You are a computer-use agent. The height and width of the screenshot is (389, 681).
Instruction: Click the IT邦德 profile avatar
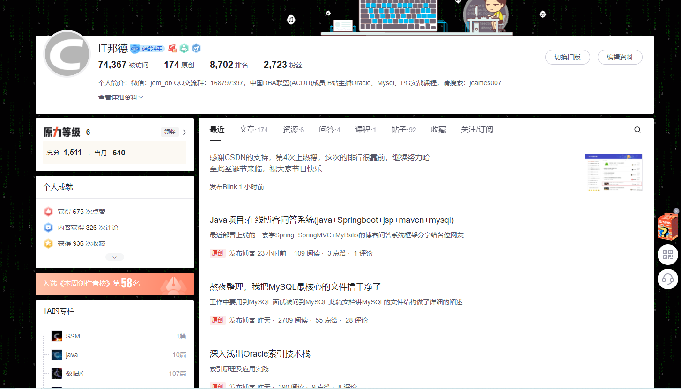click(x=67, y=54)
